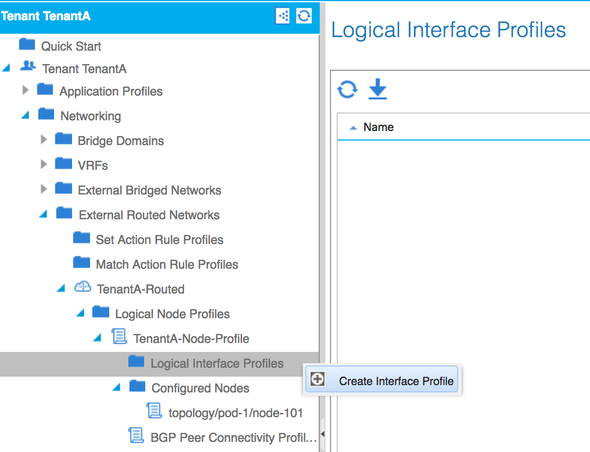The width and height of the screenshot is (590, 452).
Task: Select the Logical Interface Profiles tree row
Action: pyautogui.click(x=159, y=364)
